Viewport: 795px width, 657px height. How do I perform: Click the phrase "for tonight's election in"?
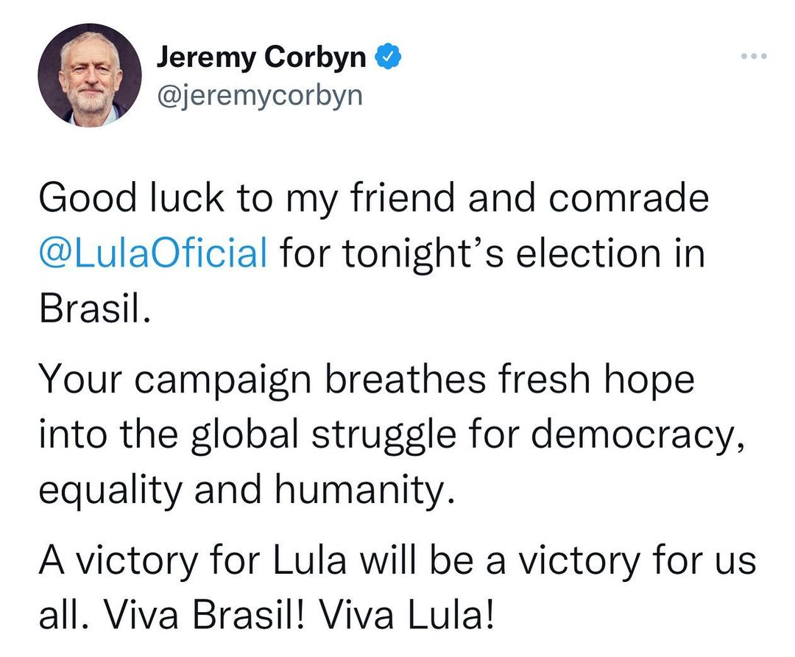(491, 253)
